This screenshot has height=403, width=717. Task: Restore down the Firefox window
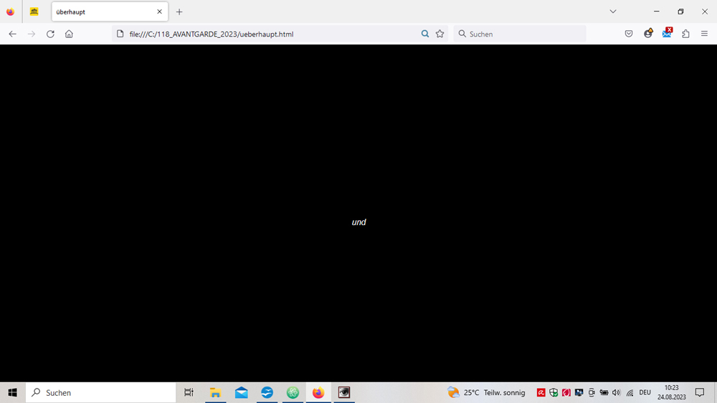tap(680, 11)
